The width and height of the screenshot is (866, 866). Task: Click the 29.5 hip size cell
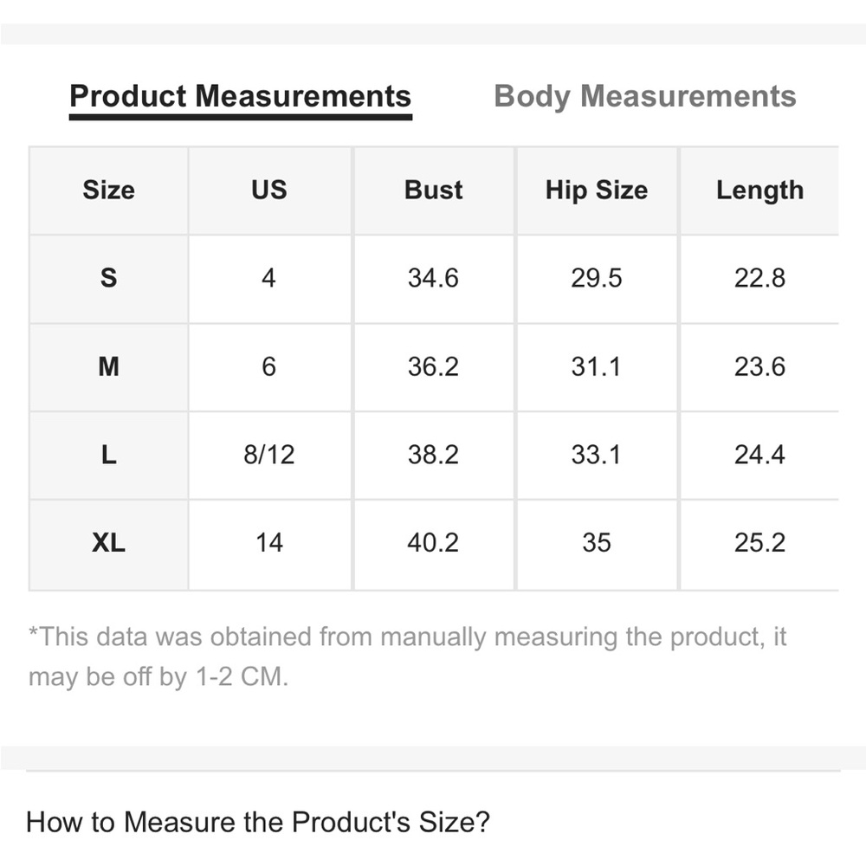[596, 278]
